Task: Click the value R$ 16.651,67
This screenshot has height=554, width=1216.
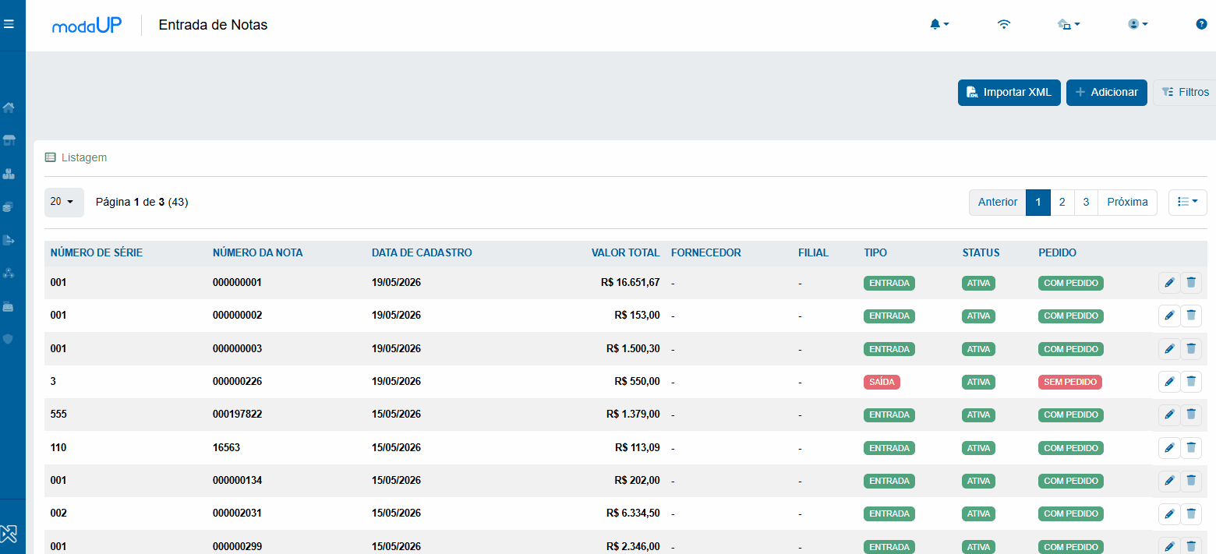Action: pos(628,283)
